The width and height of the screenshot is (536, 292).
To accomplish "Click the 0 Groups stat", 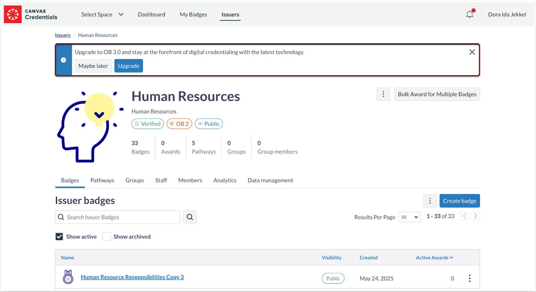I will pyautogui.click(x=237, y=147).
